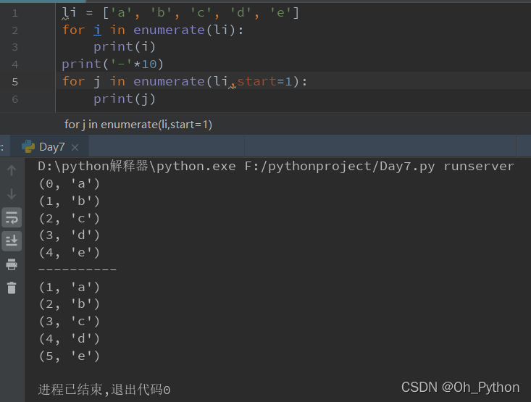Click the print console output icon
531x402 pixels.
[12, 264]
